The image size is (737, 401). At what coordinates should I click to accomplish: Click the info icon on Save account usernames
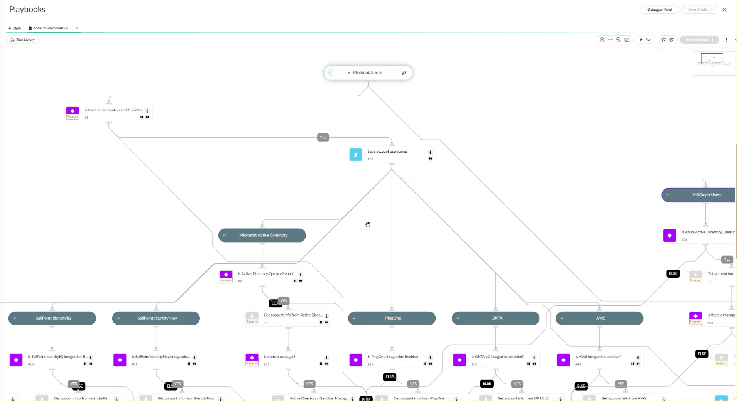(x=430, y=152)
